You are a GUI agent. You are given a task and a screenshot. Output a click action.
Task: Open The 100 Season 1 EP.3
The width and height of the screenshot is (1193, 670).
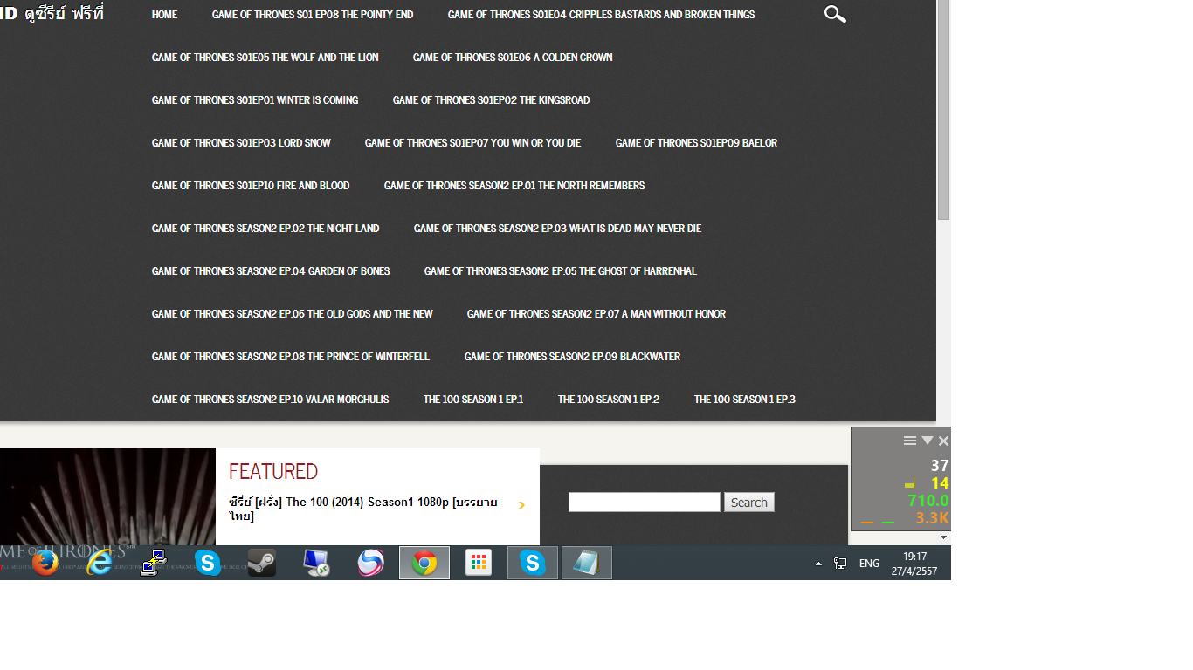pos(745,400)
